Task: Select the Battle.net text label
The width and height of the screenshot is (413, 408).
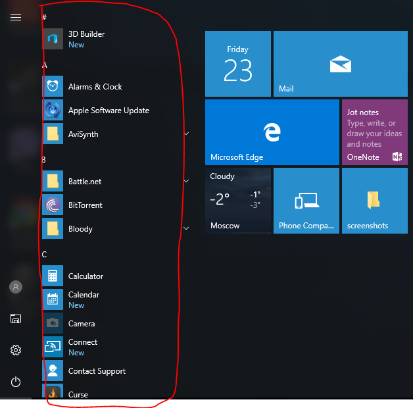Action: (x=85, y=182)
